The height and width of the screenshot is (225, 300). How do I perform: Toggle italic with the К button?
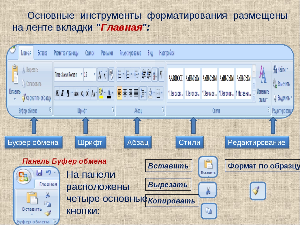[62, 93]
